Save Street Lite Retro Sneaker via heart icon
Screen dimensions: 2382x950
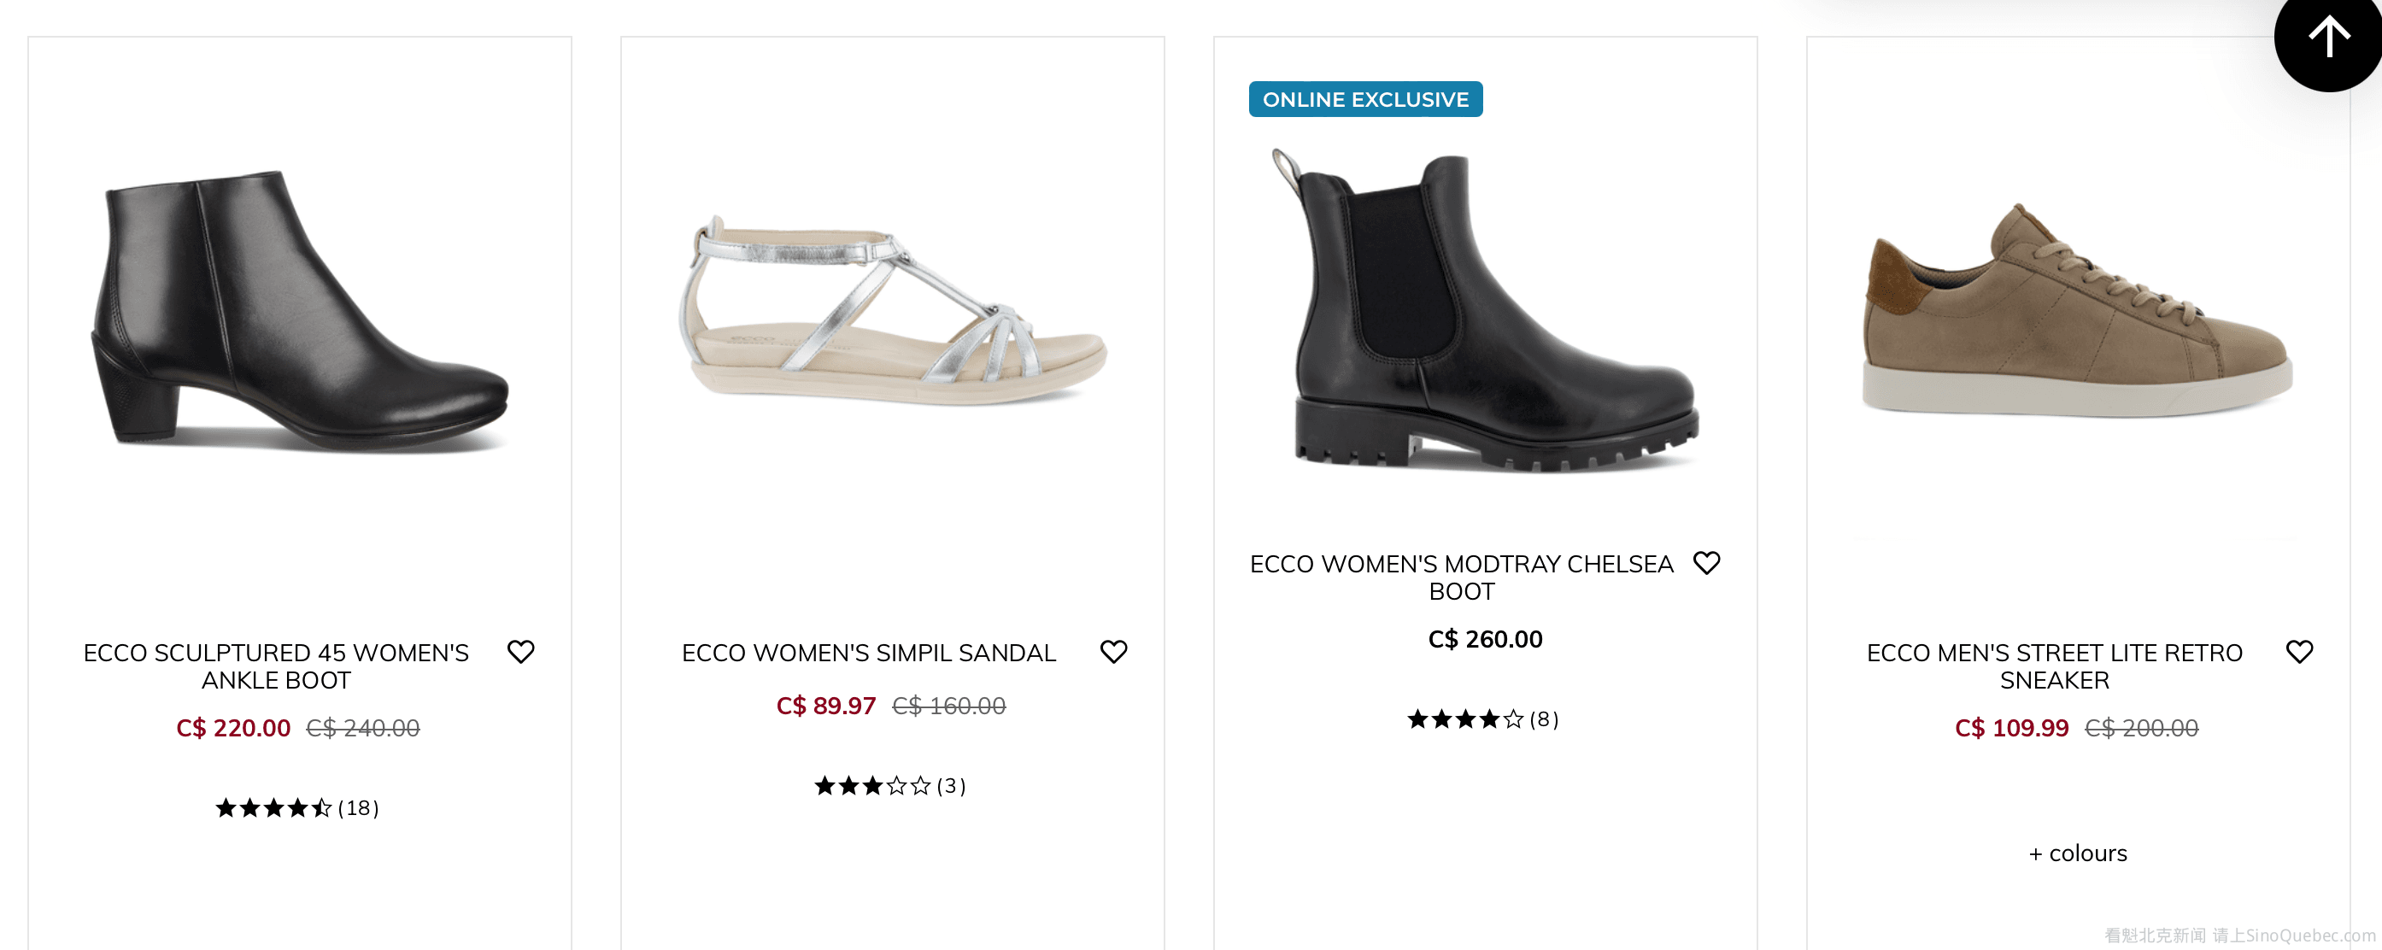2299,652
